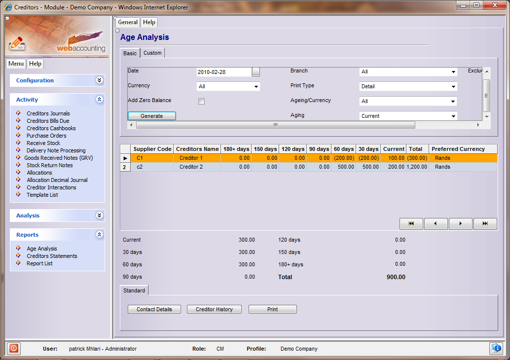510x360 pixels.
Task: Click the horizontal scrollbar in filter panel
Action: click(275, 125)
